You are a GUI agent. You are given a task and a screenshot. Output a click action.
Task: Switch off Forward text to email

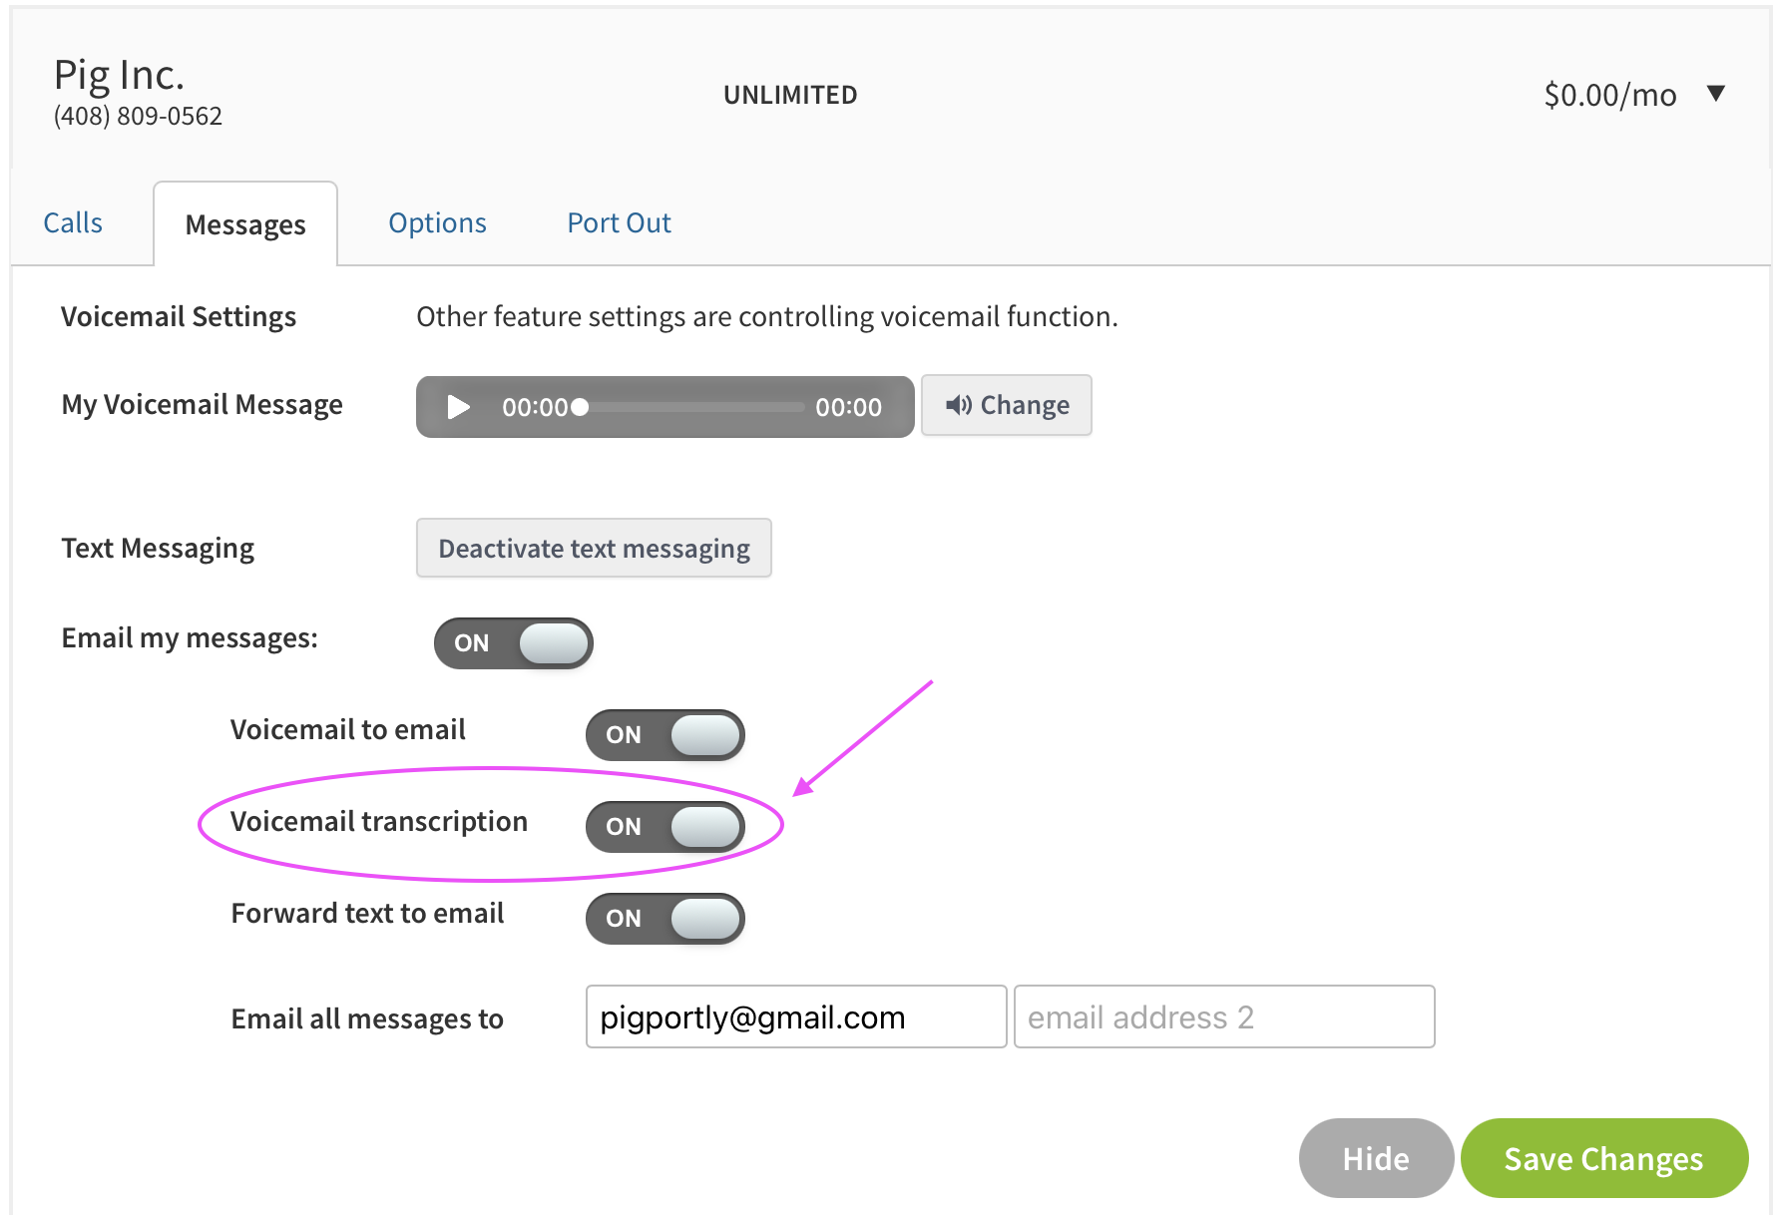[665, 919]
